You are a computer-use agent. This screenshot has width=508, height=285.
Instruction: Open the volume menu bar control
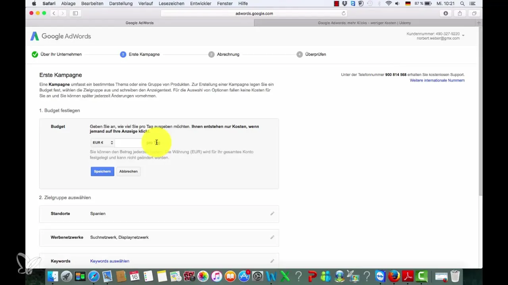click(398, 4)
